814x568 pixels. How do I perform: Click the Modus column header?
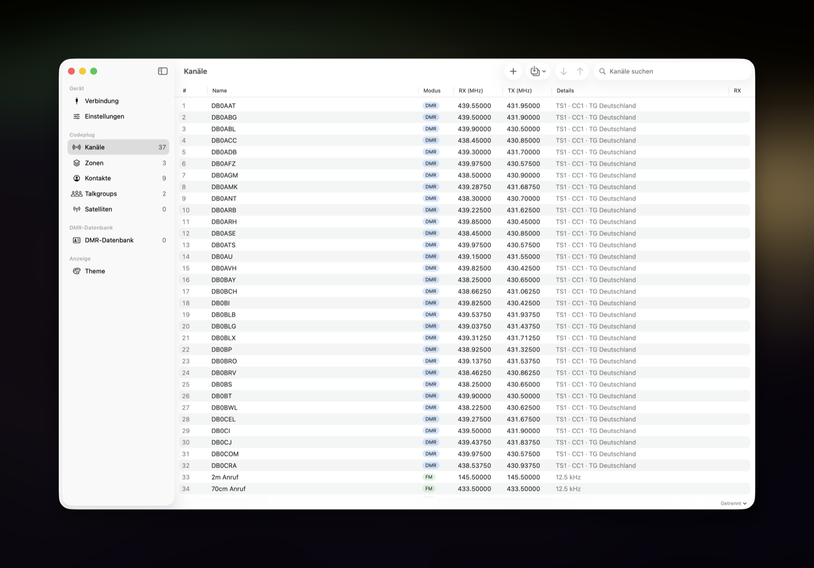(432, 90)
